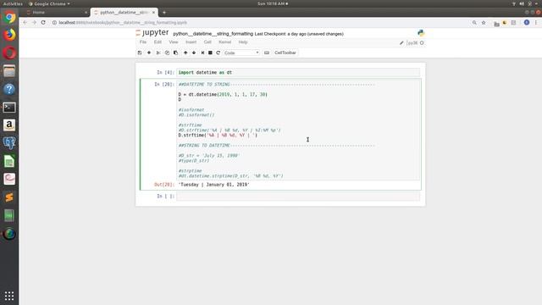Open the View menu
This screenshot has width=542, height=305.
point(174,42)
